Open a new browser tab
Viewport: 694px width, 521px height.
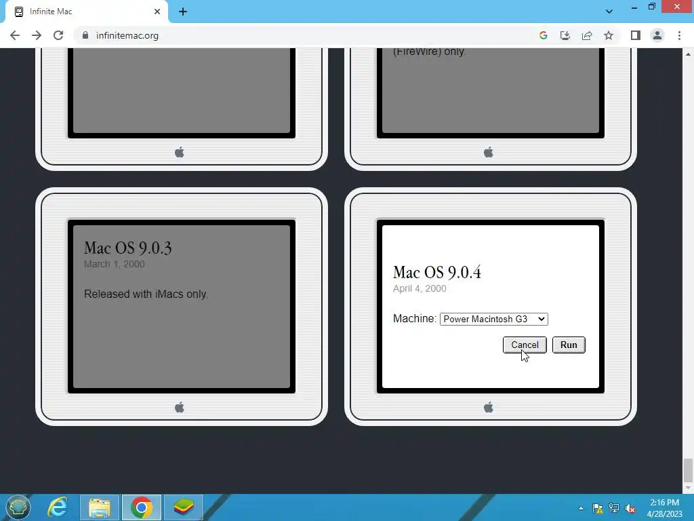183,12
